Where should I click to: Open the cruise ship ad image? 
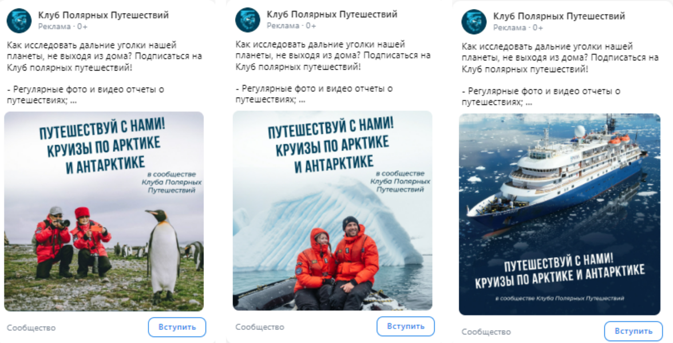pos(560,214)
